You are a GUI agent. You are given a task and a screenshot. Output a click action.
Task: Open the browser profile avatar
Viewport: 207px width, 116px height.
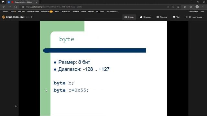(197, 7)
